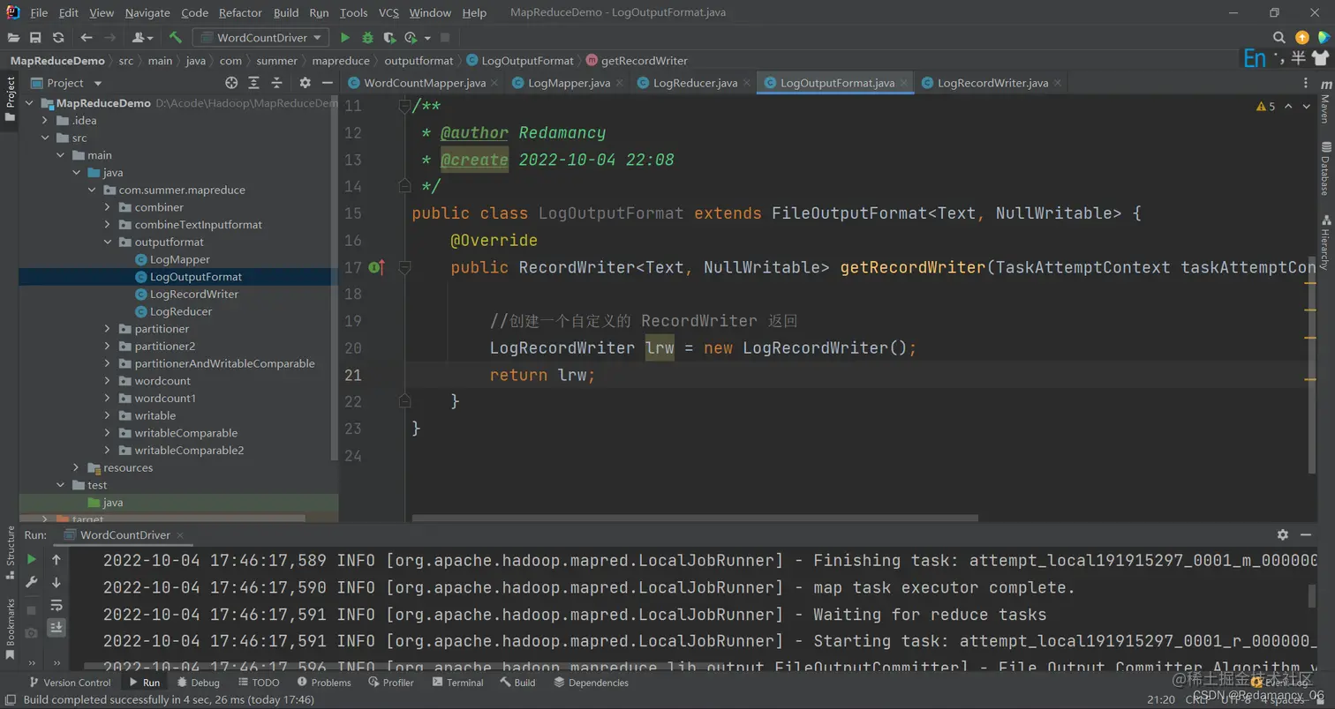Toggle tool window bars icon in status bar
Image resolution: width=1335 pixels, height=709 pixels.
[10, 699]
